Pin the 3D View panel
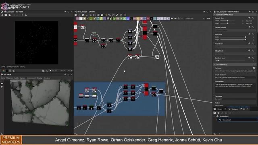This screenshot has width=258, height=145. tap(65, 75)
